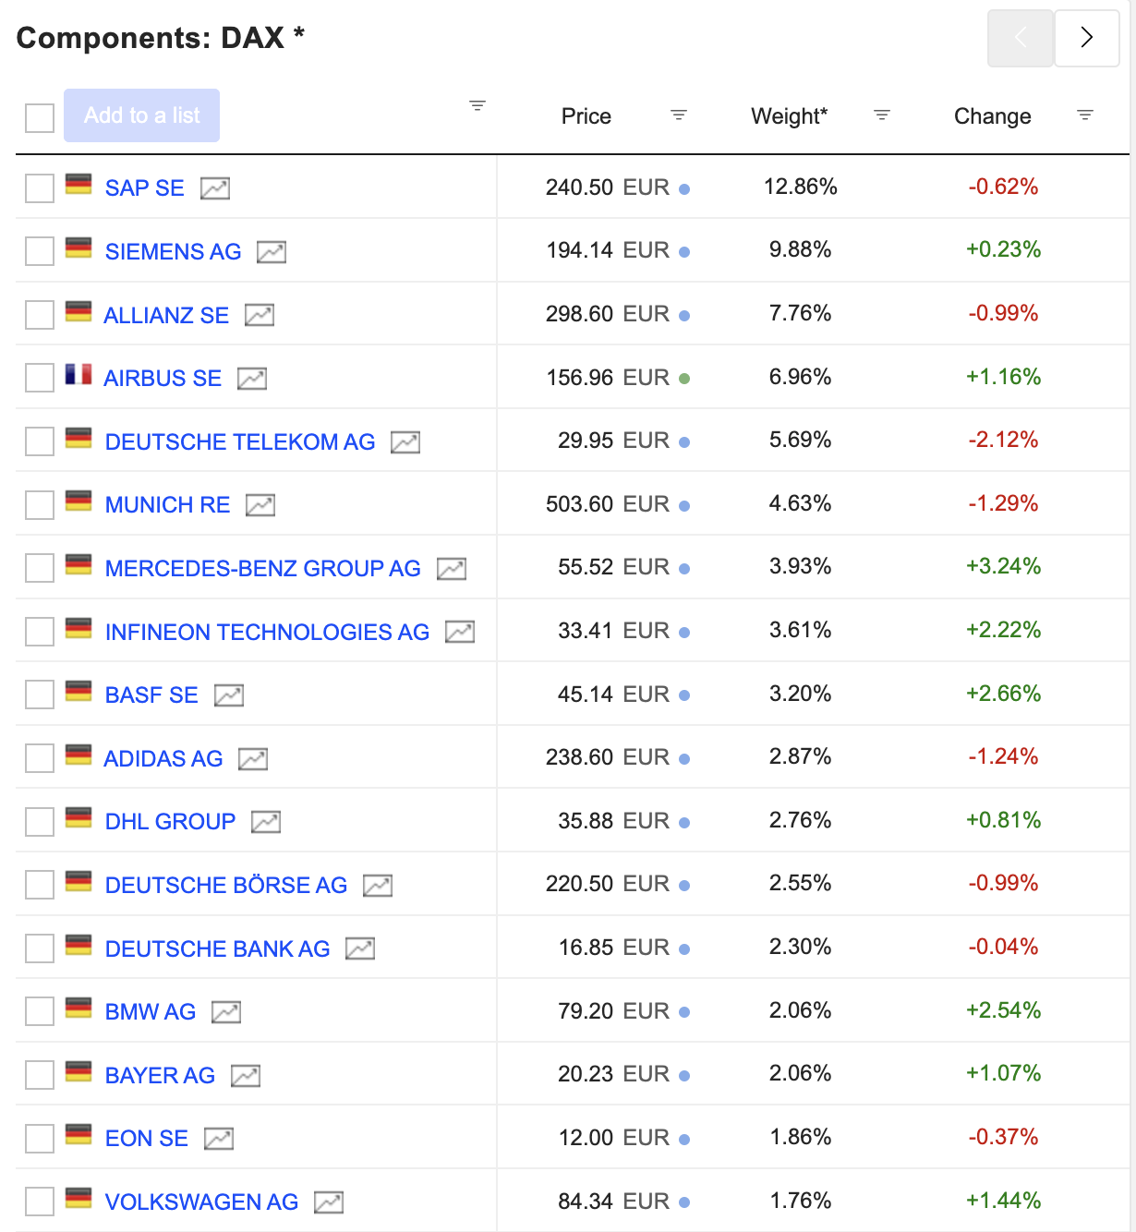Click the Add to a list button
Screen dimensions: 1136x1232
click(141, 115)
